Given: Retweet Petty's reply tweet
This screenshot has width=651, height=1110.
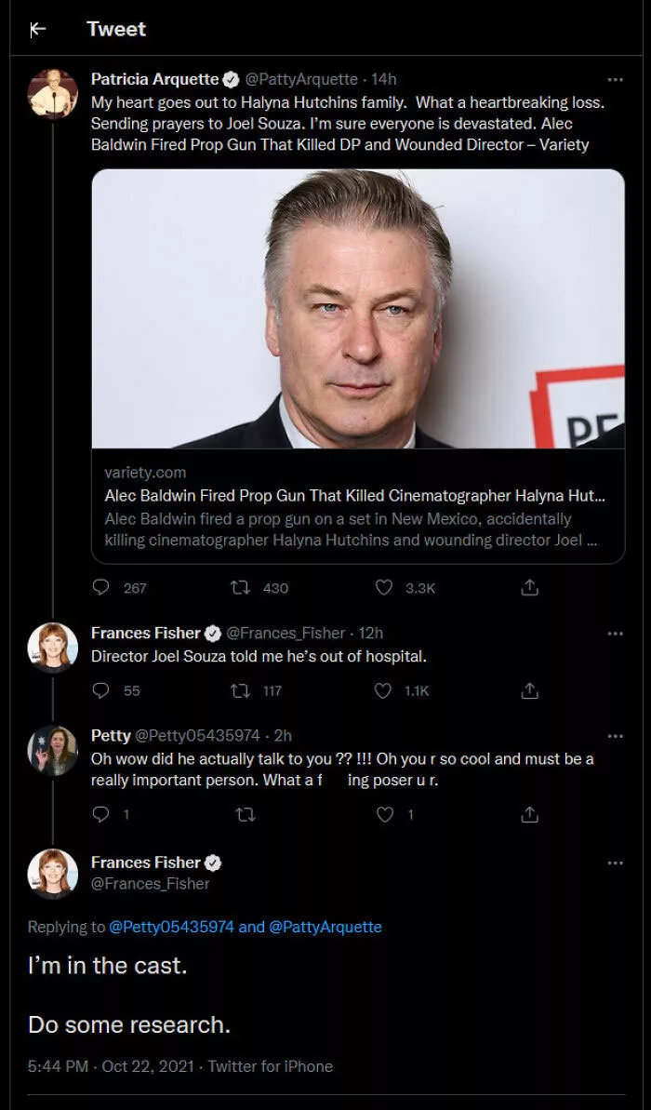Looking at the screenshot, I should point(246,815).
